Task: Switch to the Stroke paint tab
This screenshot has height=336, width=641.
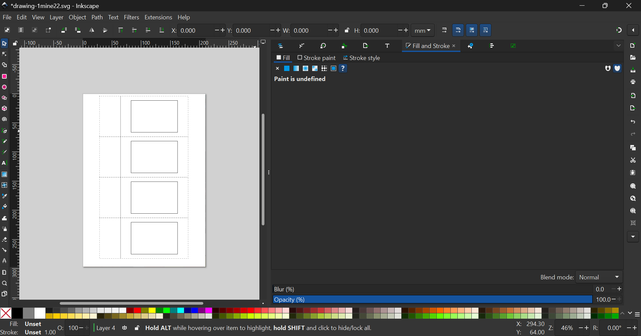Action: pyautogui.click(x=316, y=58)
